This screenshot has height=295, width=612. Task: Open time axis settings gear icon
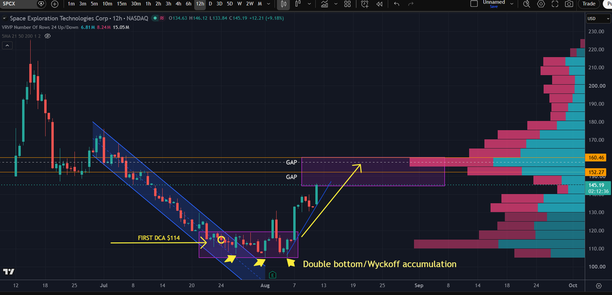point(599,286)
